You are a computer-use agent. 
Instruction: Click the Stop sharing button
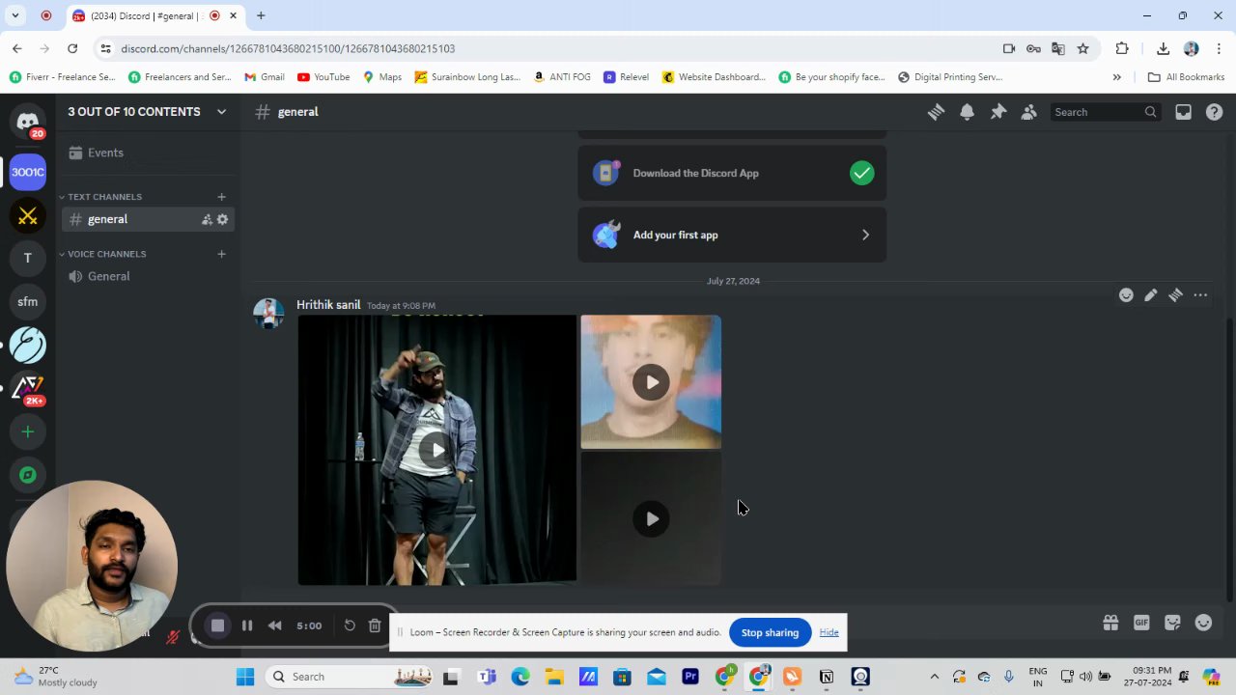click(770, 632)
